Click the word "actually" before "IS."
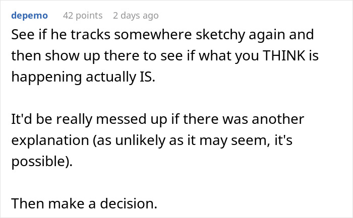This screenshot has height=218, width=353. 111,77
